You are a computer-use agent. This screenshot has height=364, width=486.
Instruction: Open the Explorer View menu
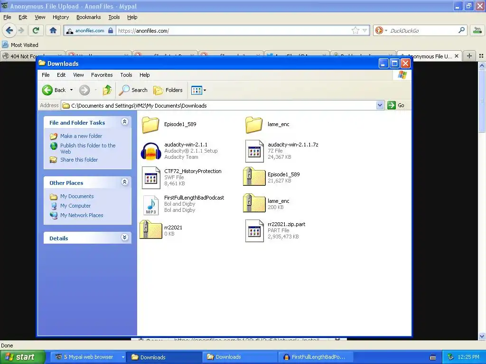pos(78,74)
